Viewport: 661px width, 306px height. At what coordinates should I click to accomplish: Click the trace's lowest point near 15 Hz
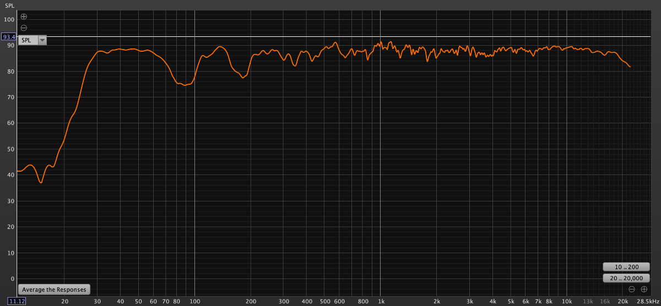[41, 183]
